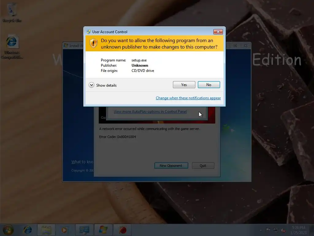
Task: Open Action Center flag tray icon
Action: (268, 230)
